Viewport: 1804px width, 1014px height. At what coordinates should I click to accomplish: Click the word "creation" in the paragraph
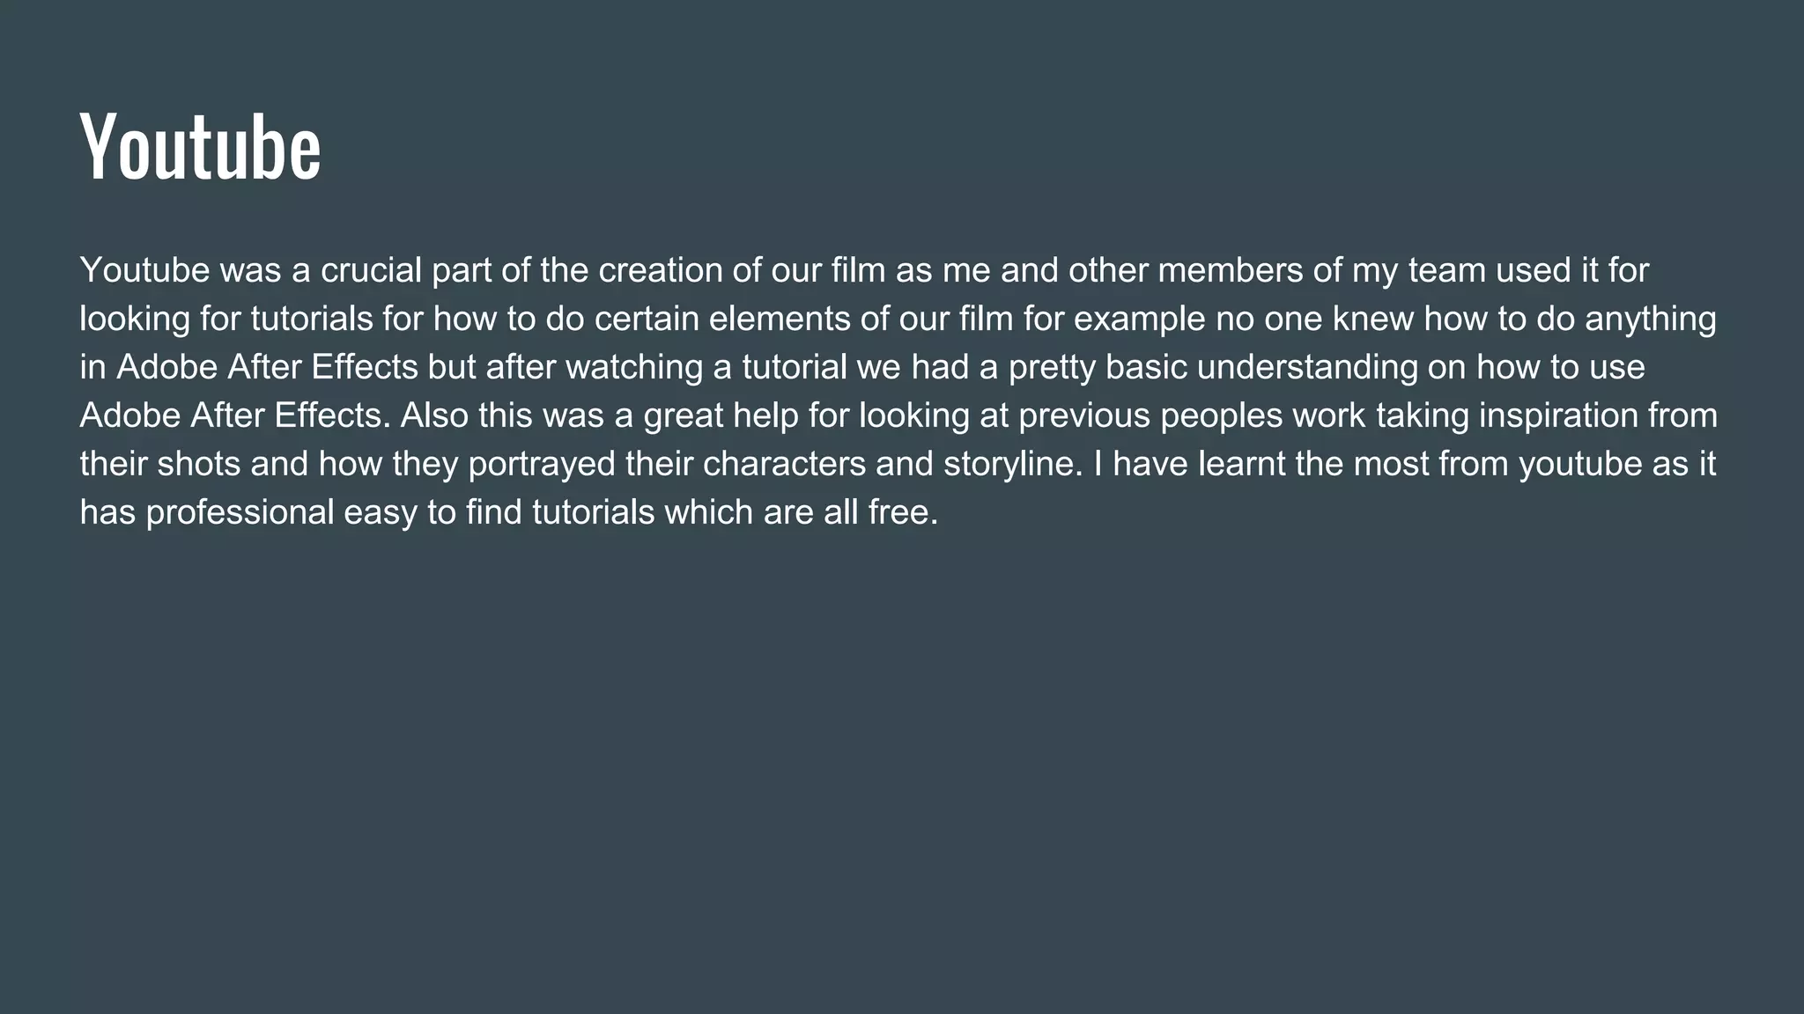(660, 270)
